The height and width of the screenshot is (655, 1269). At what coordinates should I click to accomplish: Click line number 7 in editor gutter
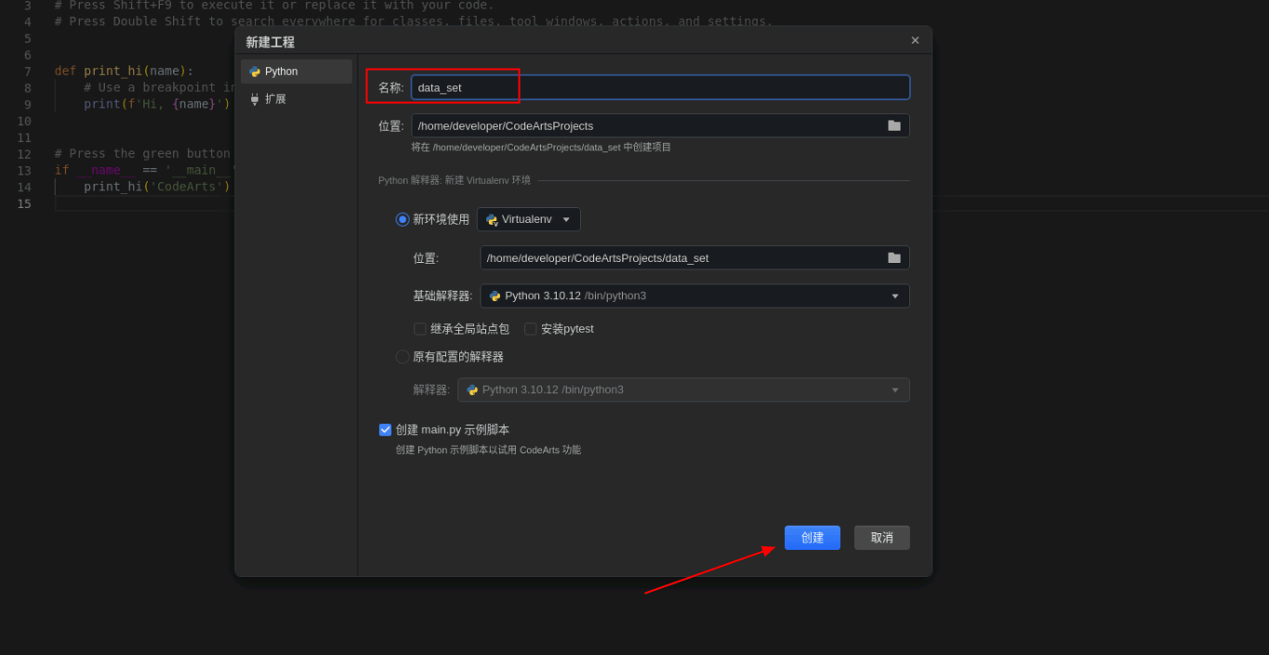[27, 72]
